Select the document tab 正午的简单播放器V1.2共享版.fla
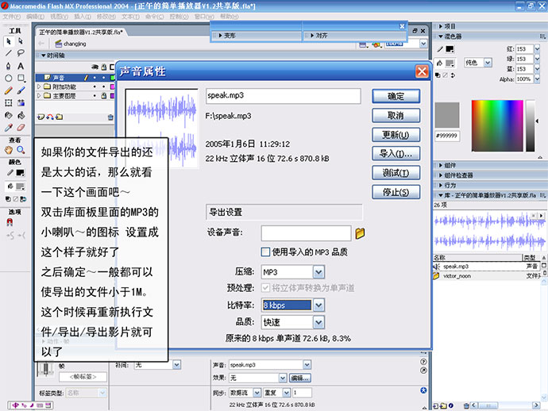 click(81, 32)
